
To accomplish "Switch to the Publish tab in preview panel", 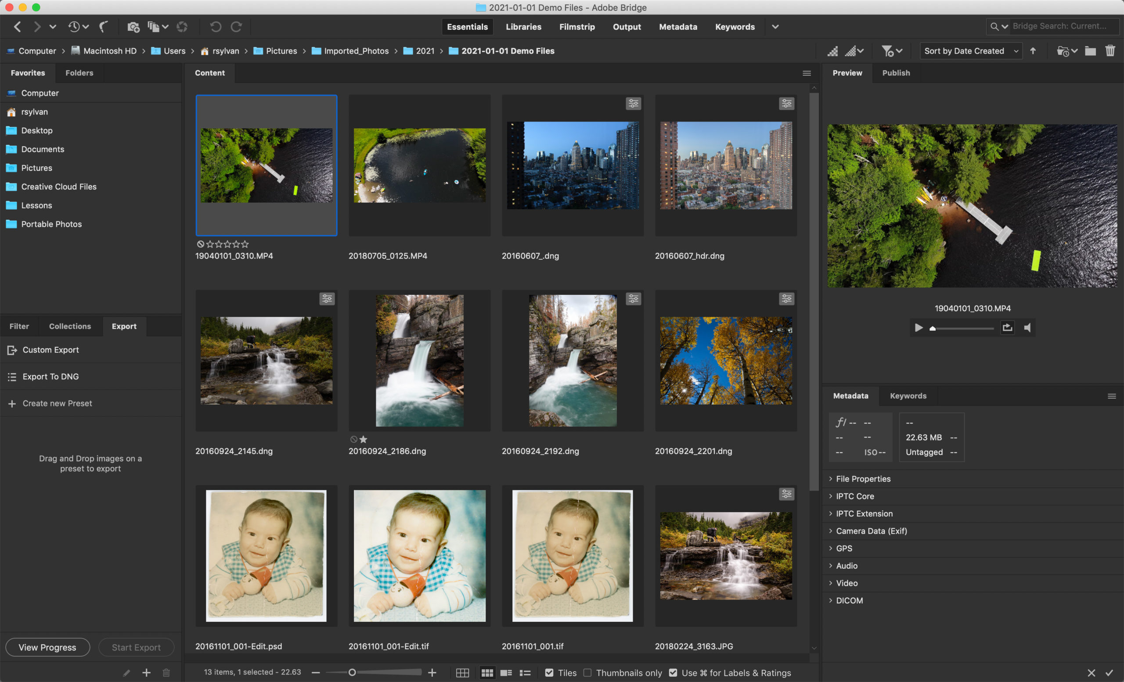I will [896, 72].
